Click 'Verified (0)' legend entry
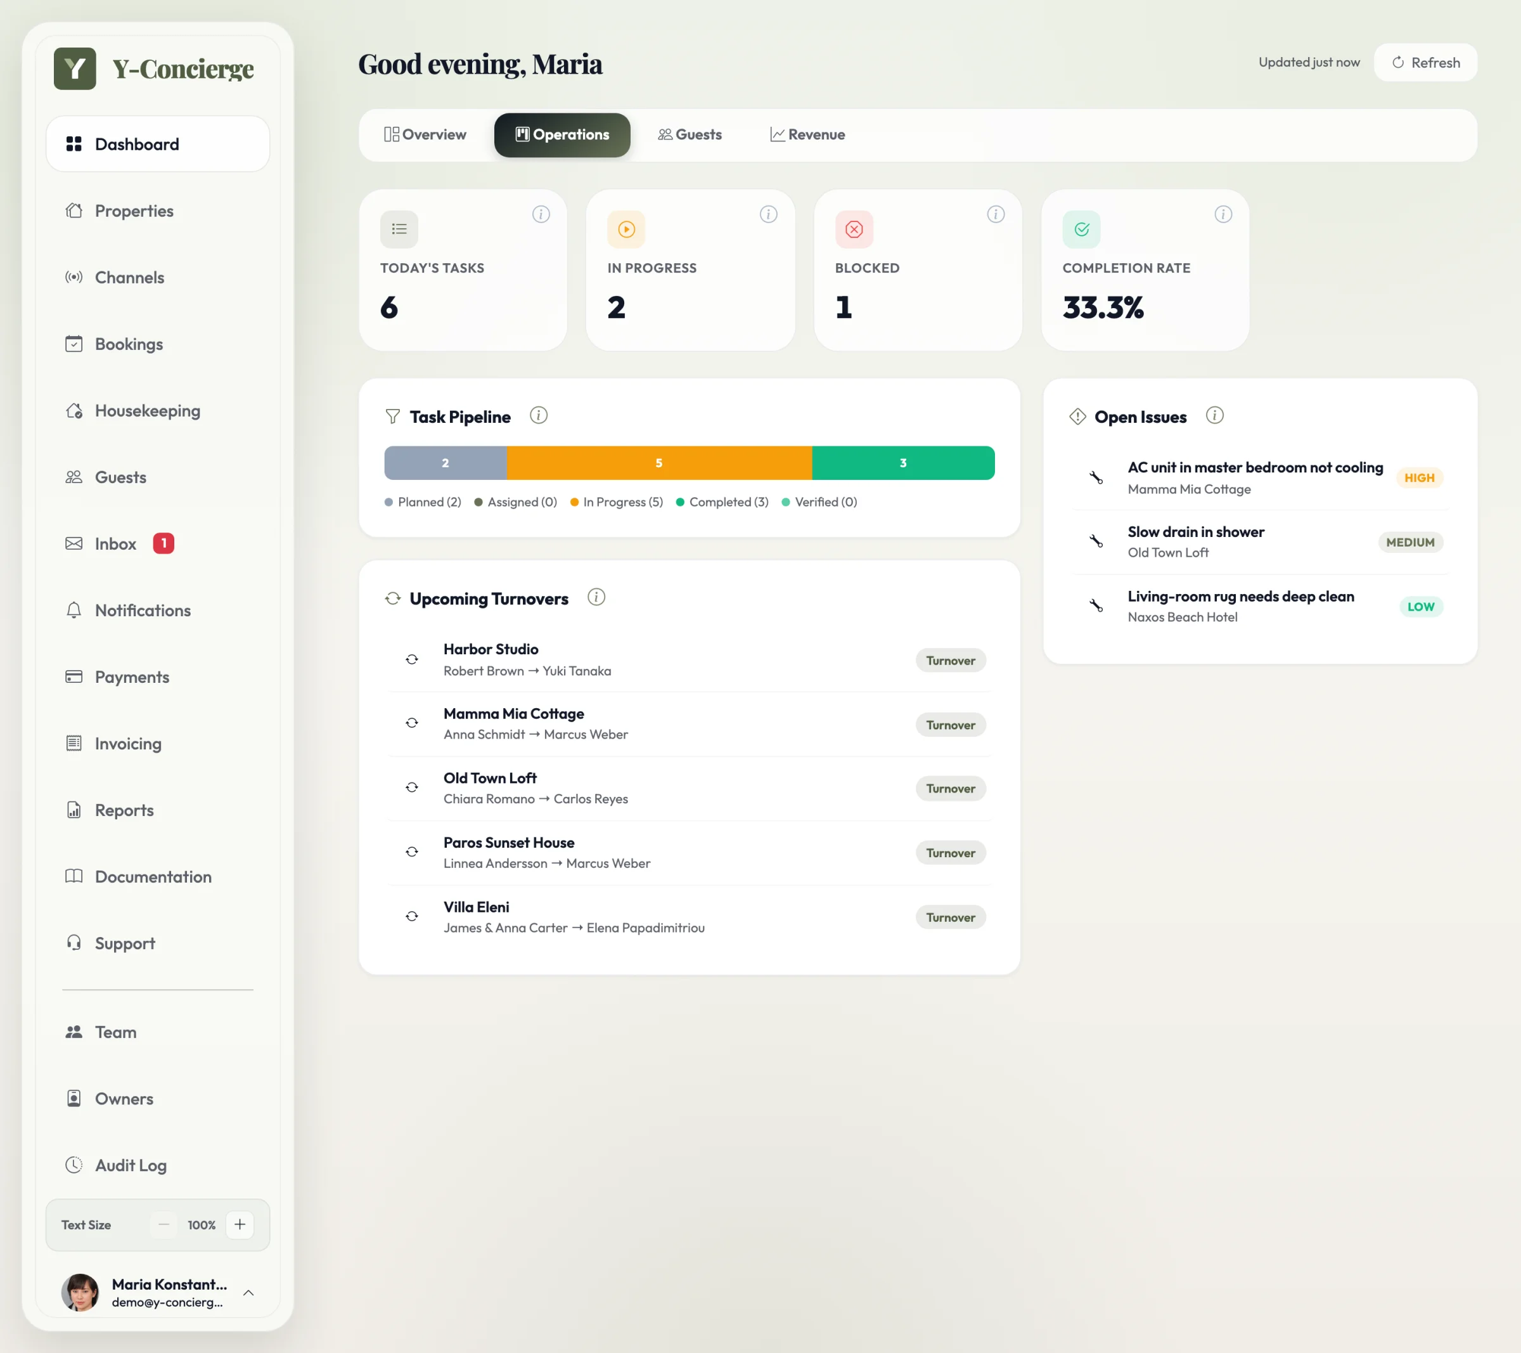The image size is (1521, 1353). pyautogui.click(x=819, y=502)
